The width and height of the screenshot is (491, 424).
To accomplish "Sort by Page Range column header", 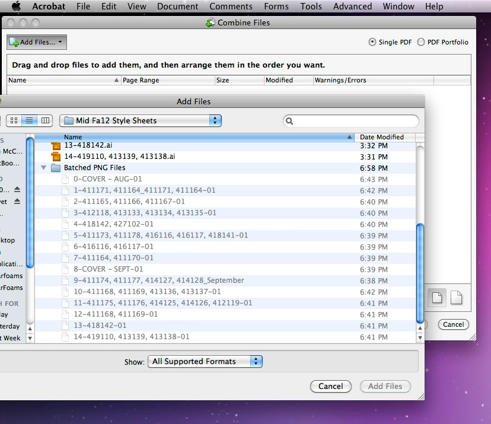I will pos(168,80).
